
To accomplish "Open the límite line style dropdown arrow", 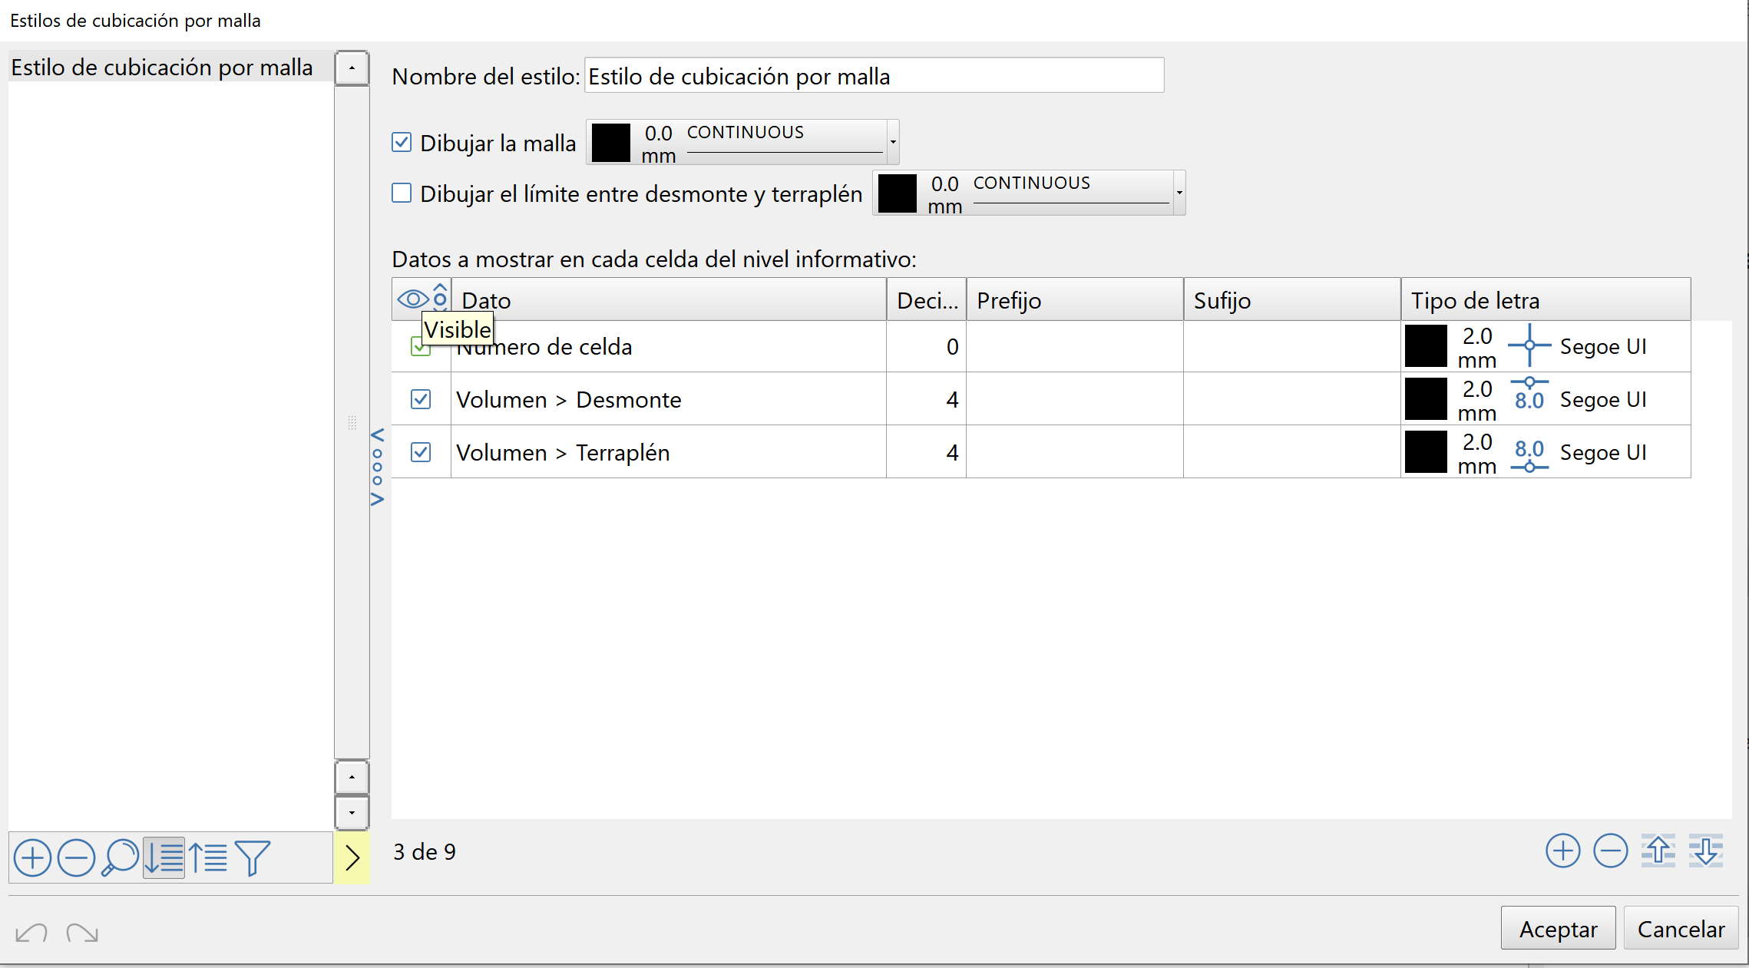I will tap(1179, 193).
